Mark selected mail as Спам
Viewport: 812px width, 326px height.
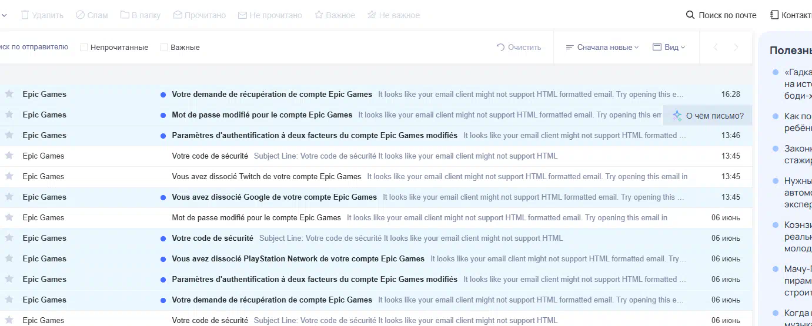pyautogui.click(x=92, y=15)
